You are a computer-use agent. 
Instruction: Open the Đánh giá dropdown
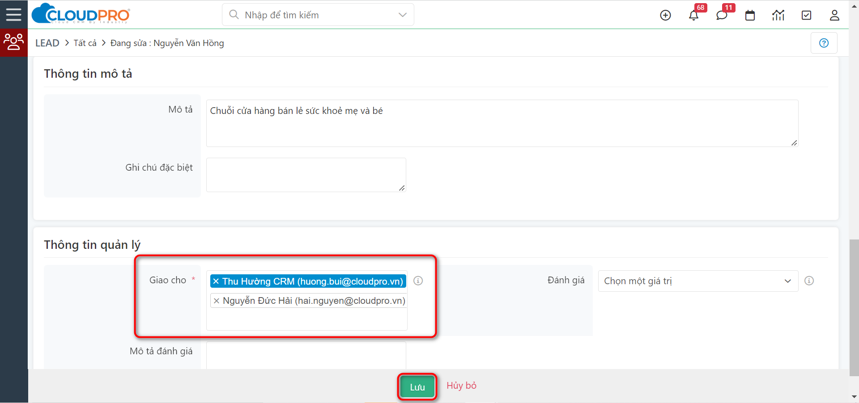coord(698,281)
